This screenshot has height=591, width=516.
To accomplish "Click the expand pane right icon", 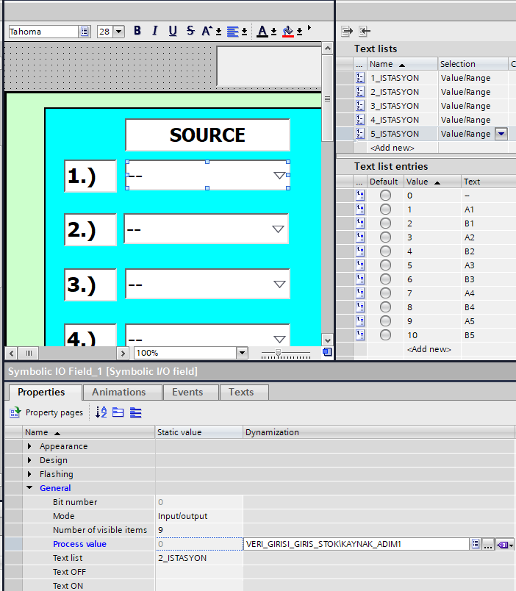I will pyautogui.click(x=347, y=31).
